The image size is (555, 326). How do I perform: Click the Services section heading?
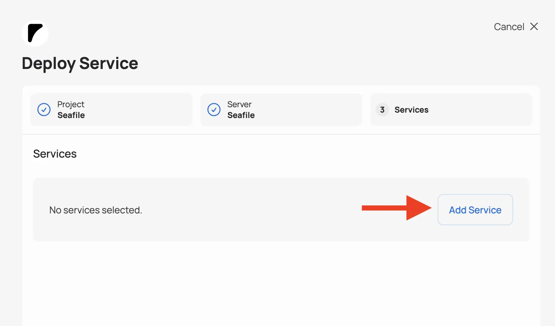(x=55, y=154)
